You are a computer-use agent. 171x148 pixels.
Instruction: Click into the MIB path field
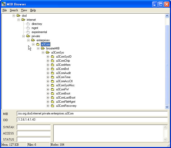click(x=92, y=113)
